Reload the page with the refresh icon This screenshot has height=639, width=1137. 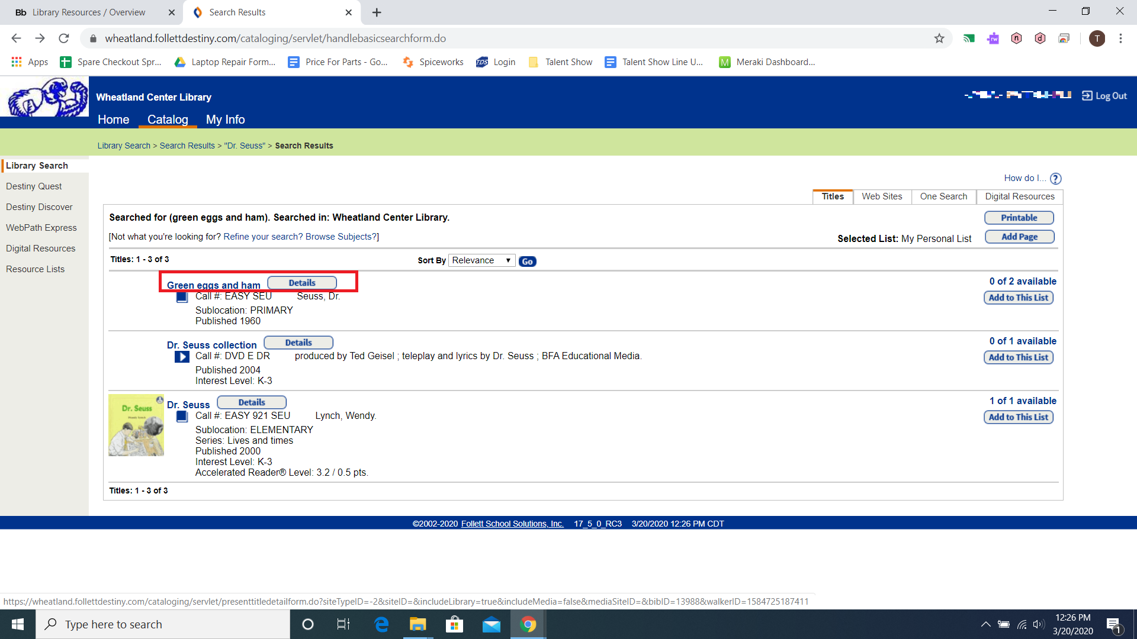pos(64,38)
